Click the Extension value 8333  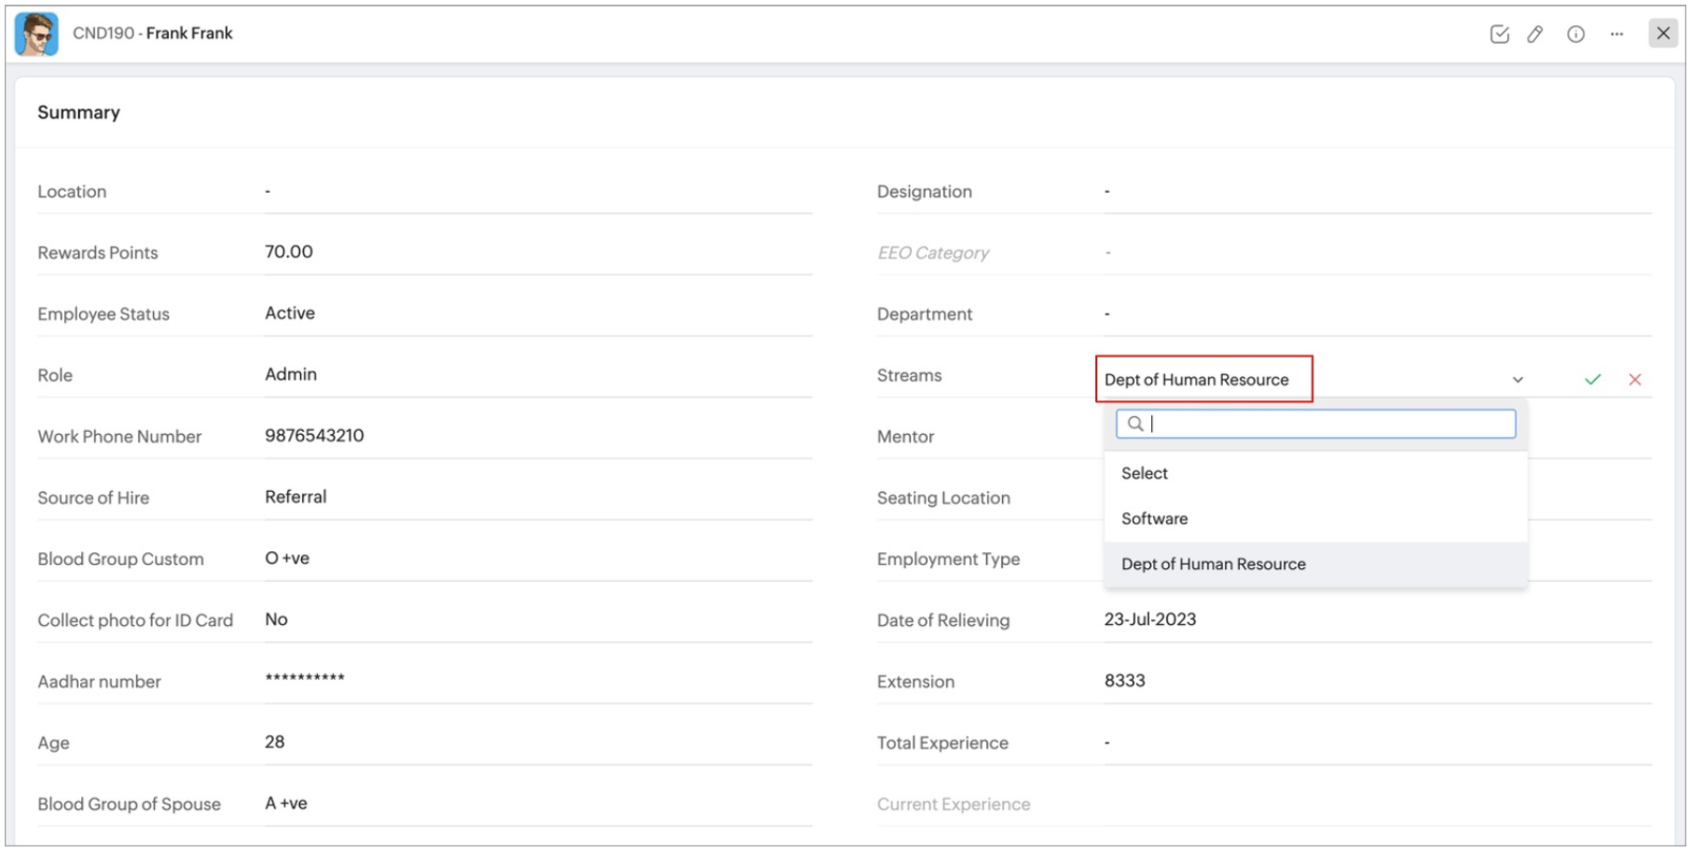point(1124,681)
